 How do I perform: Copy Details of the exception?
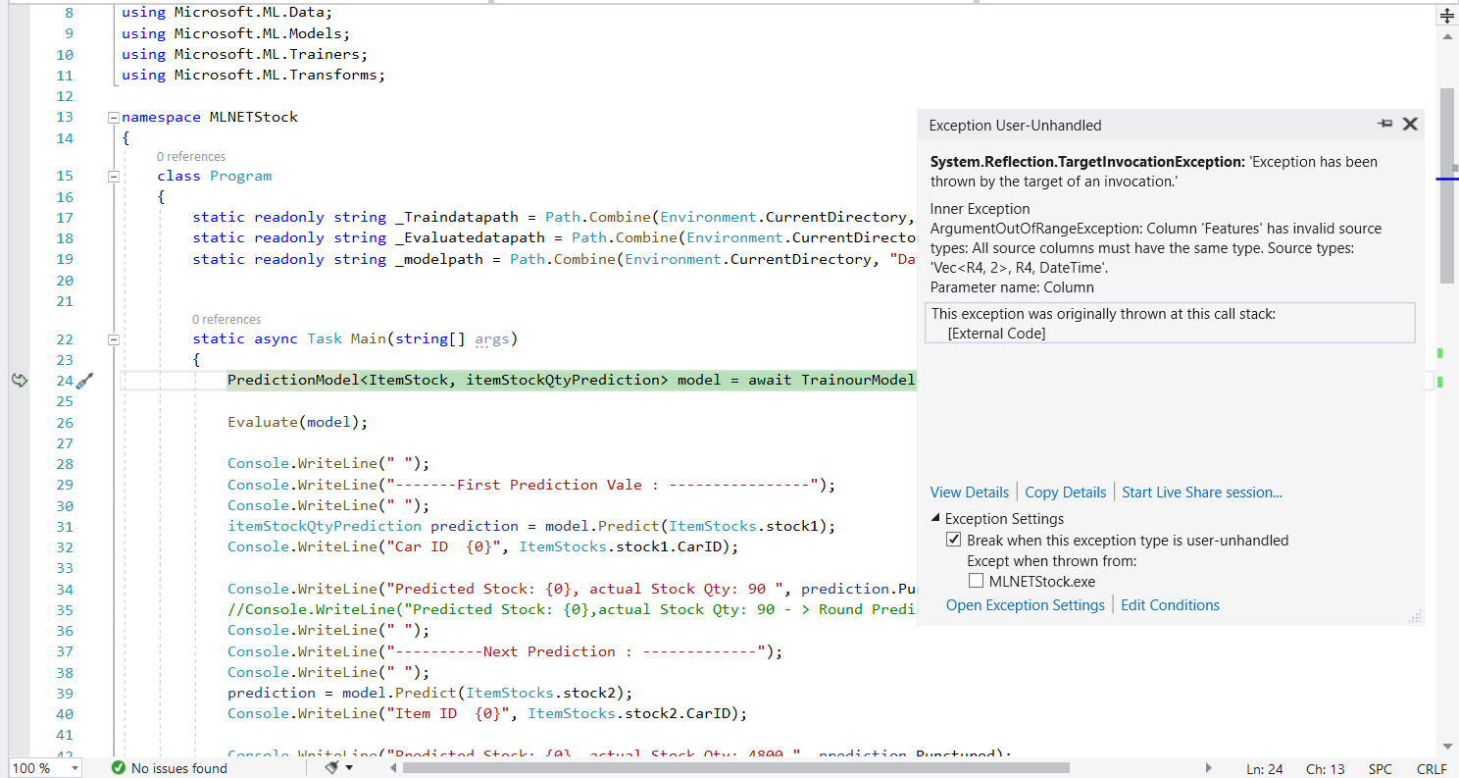click(x=1065, y=492)
